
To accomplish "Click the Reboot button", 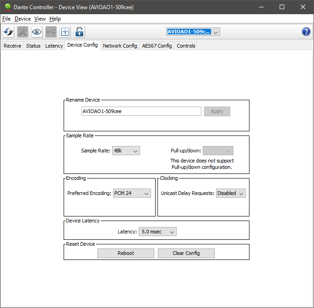I will pyautogui.click(x=126, y=254).
